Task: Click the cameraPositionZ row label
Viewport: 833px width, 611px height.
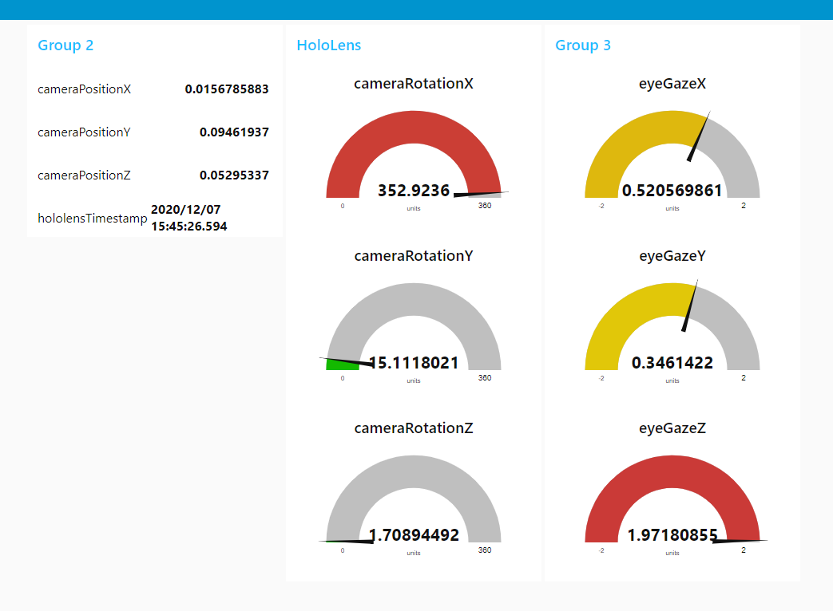Action: click(85, 175)
